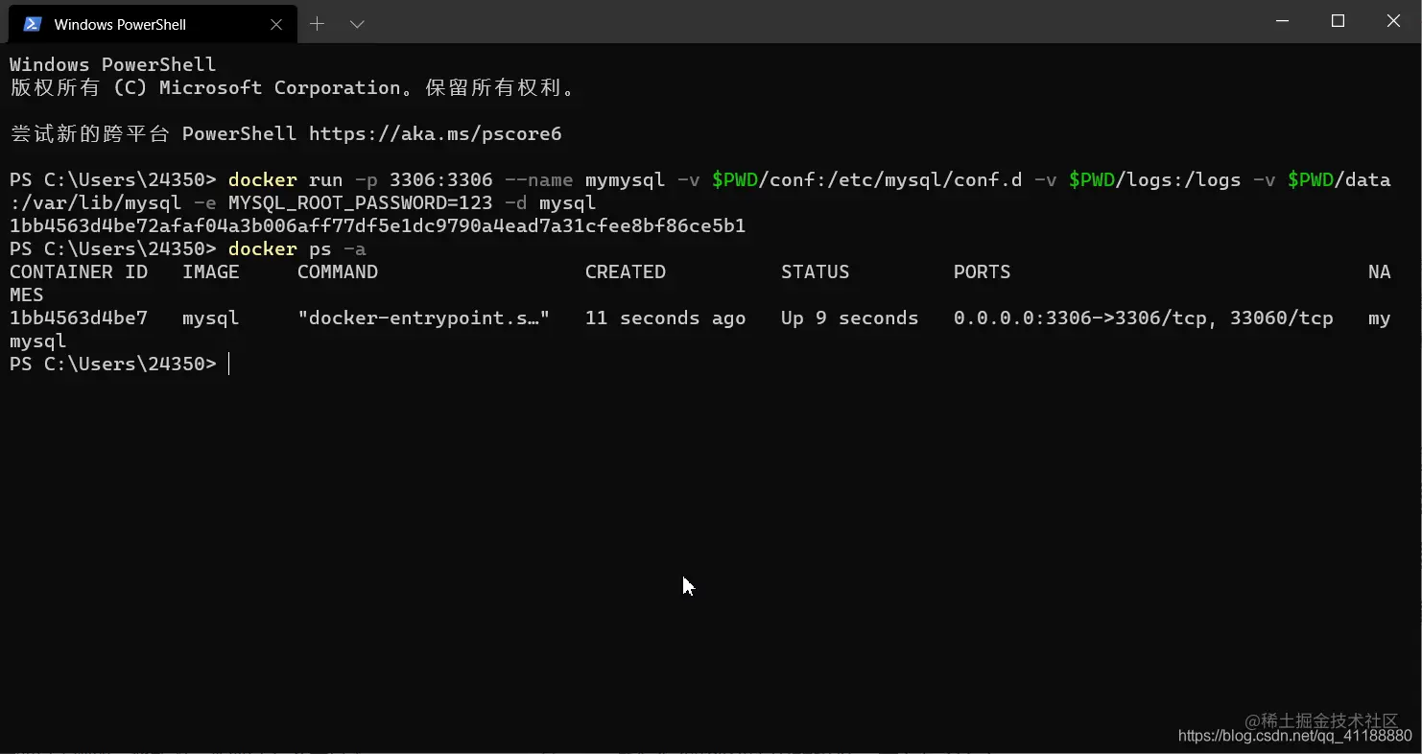The width and height of the screenshot is (1422, 754).
Task: Click the CONTAINER ID column header
Action: click(79, 272)
